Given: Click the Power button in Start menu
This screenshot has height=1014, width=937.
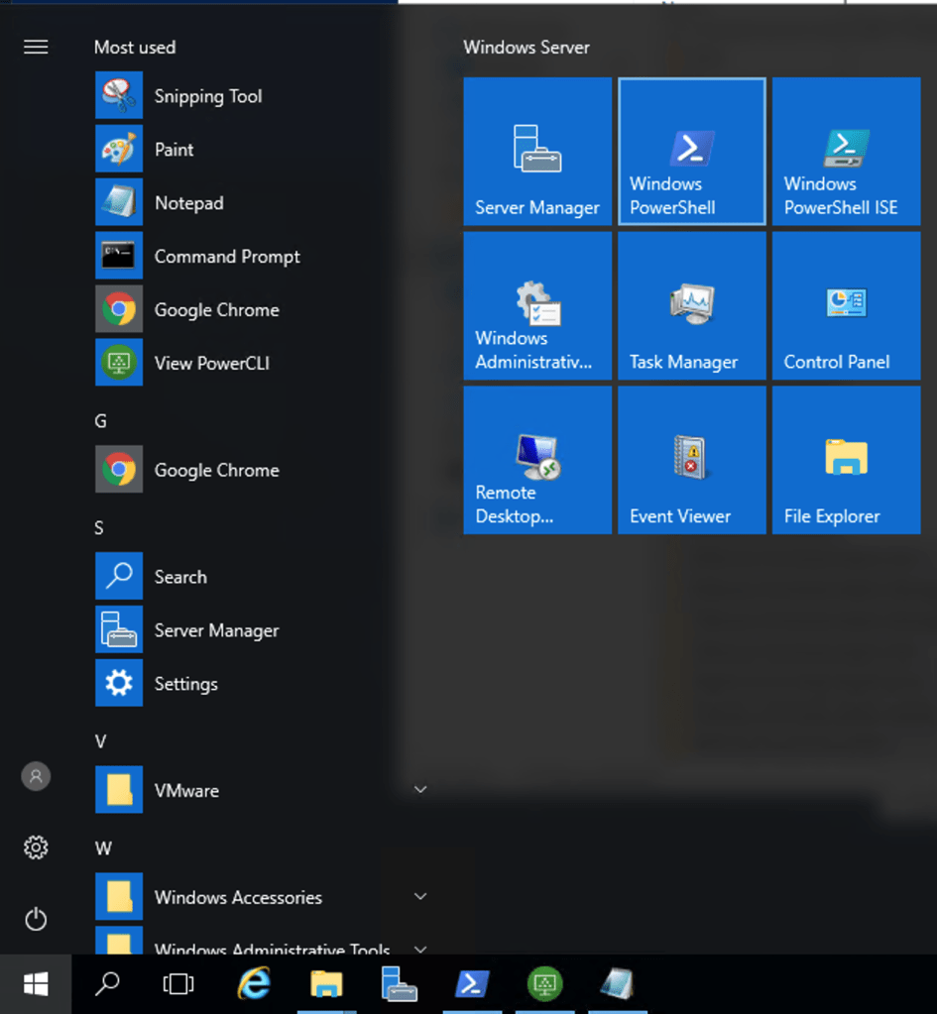Looking at the screenshot, I should (36, 919).
